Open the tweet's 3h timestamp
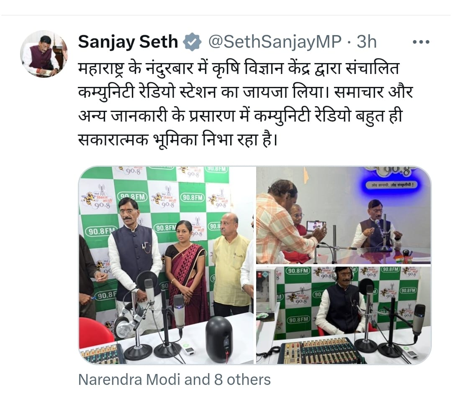Screen dimensions: 452x402 (367, 42)
